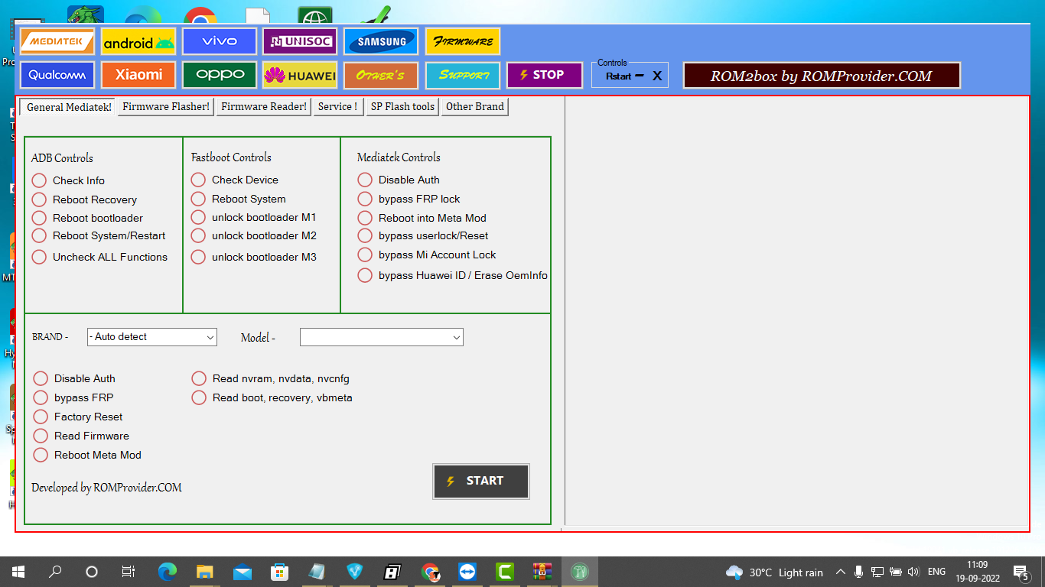Open the Mail app from taskbar
The height and width of the screenshot is (587, 1045).
(x=242, y=572)
